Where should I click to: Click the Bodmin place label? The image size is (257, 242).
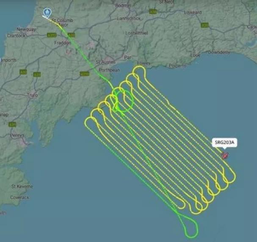point(123,6)
